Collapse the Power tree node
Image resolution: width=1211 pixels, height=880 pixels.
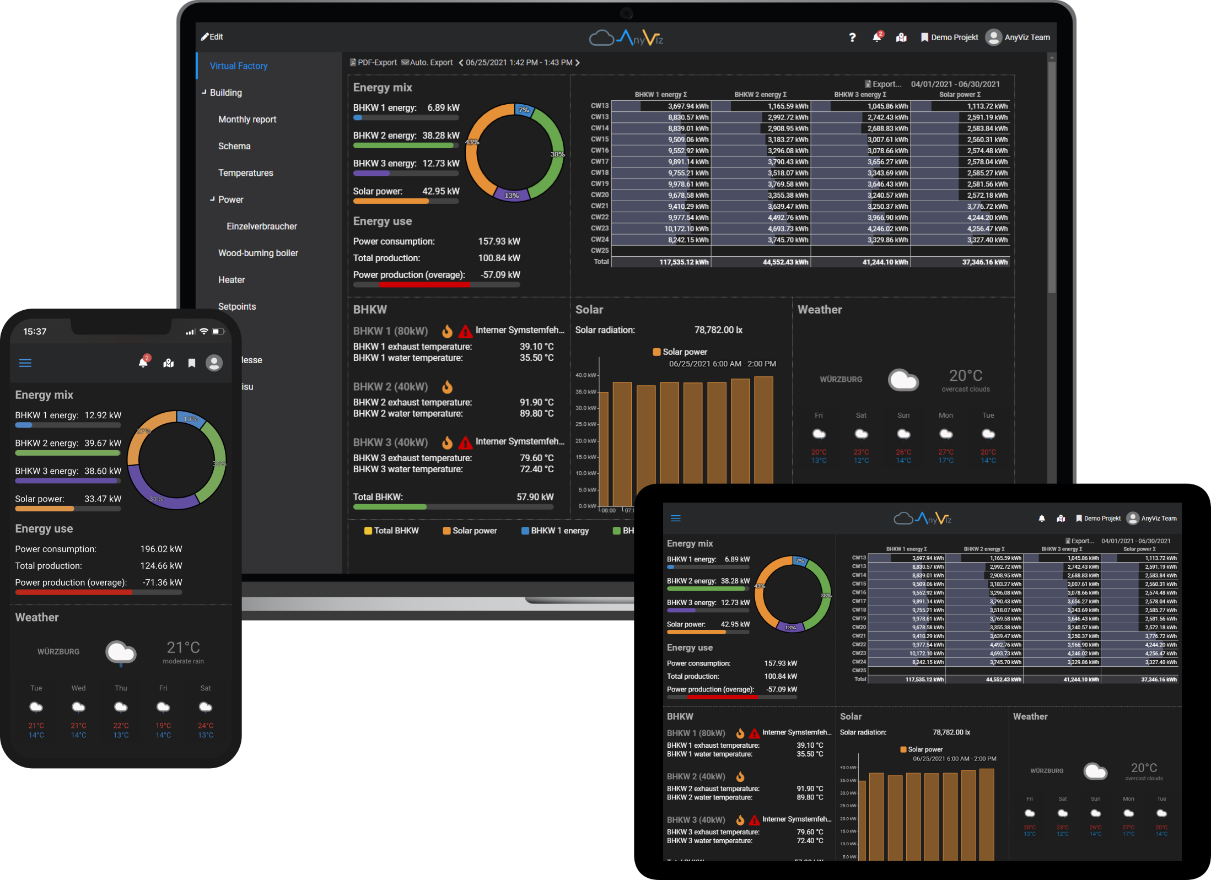point(212,199)
